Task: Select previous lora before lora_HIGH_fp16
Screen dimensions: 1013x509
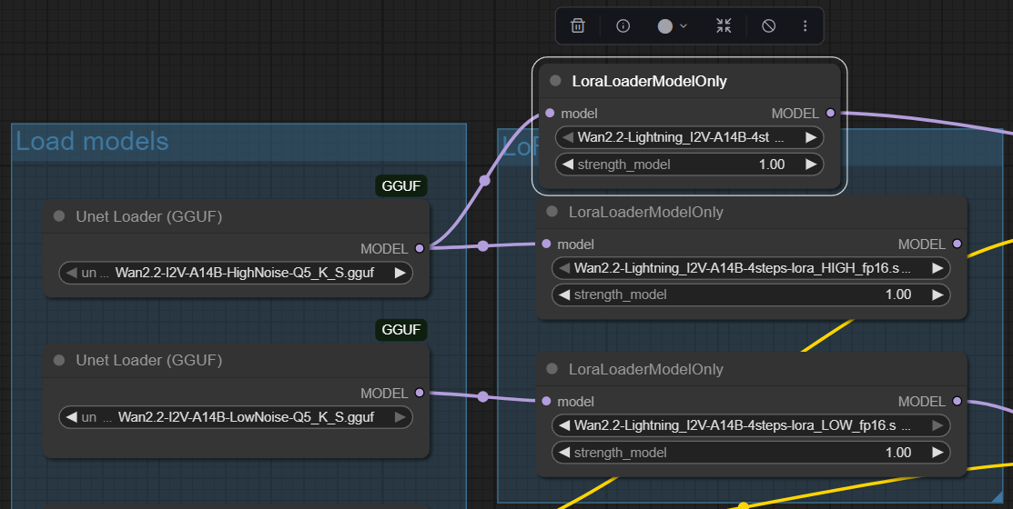Action: click(x=564, y=268)
